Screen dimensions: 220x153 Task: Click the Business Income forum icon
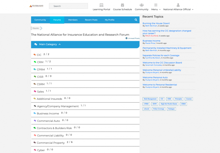coord(35,113)
